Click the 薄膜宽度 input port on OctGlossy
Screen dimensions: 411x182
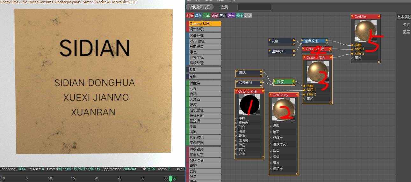click(270, 144)
